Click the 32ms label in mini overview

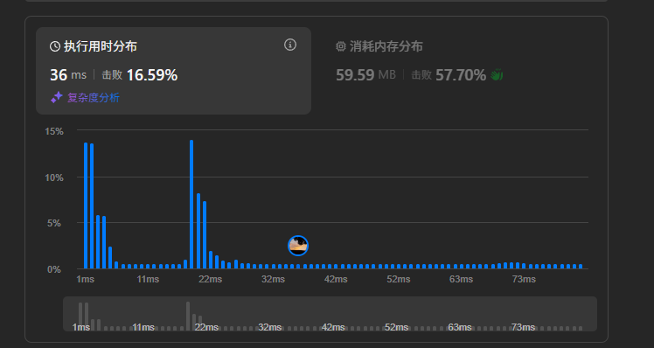tap(269, 327)
